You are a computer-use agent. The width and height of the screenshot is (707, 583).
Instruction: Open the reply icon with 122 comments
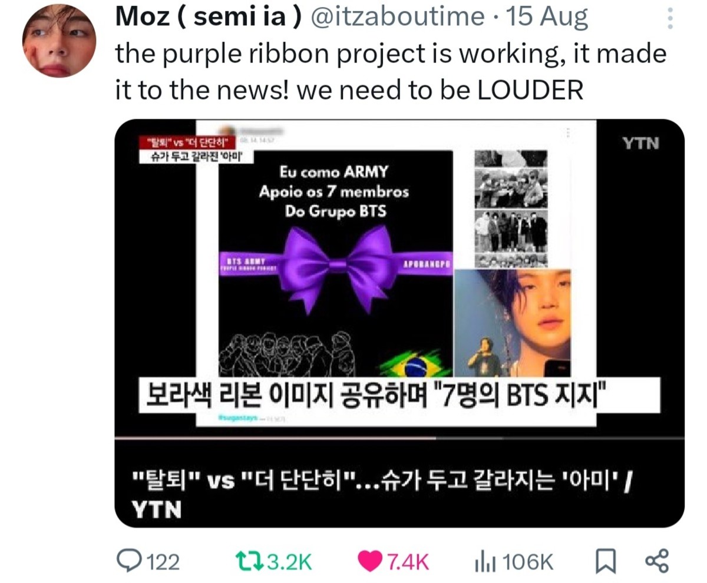[130, 561]
